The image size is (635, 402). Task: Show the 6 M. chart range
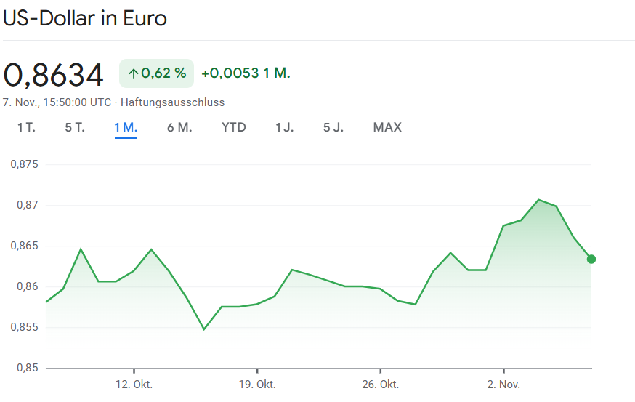click(179, 128)
